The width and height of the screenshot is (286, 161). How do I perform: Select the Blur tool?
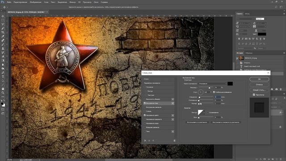click(3, 64)
